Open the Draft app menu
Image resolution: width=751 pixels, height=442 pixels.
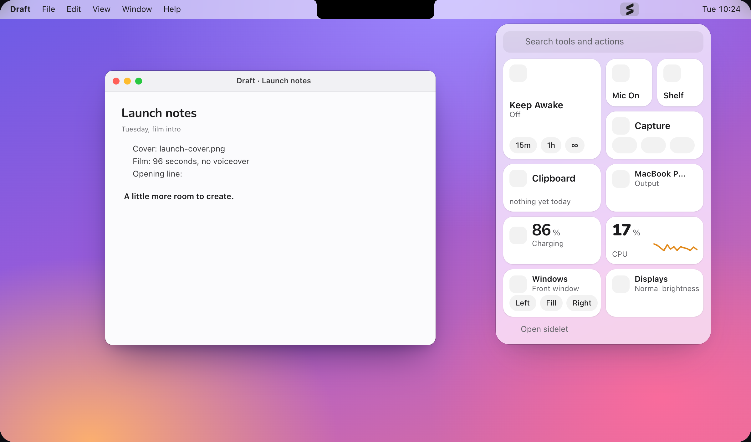click(20, 9)
